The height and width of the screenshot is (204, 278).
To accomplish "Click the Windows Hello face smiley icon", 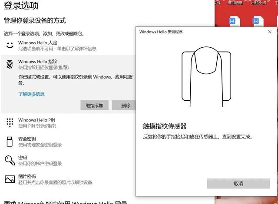I will 10,45.
